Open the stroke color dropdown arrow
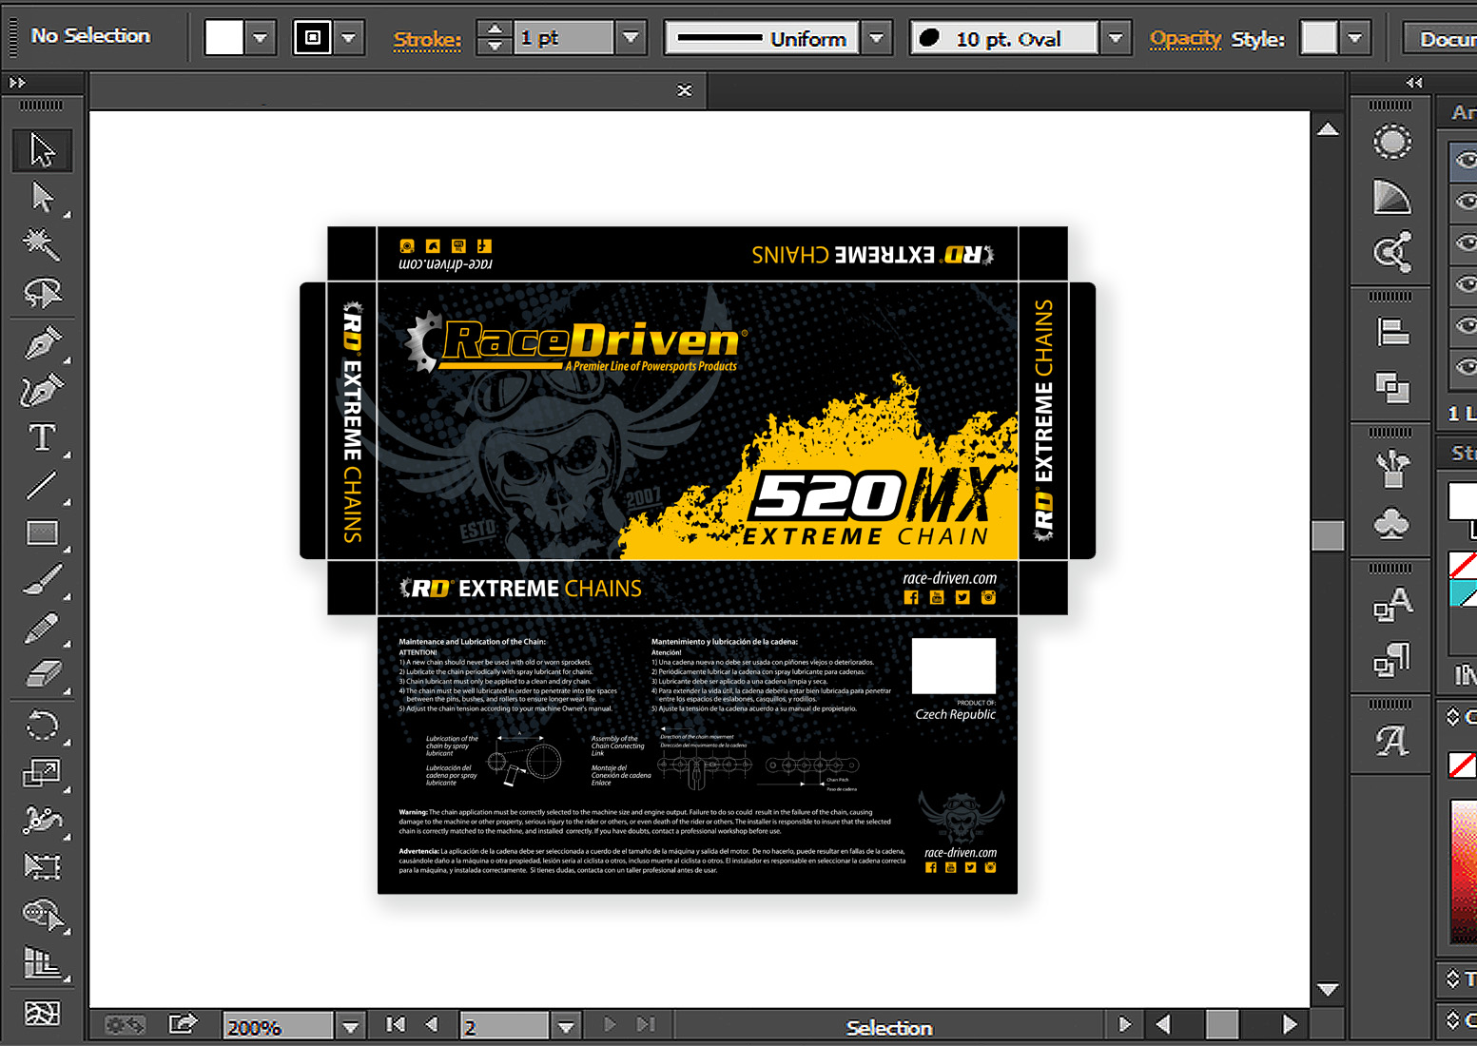1477x1046 pixels. (x=349, y=39)
